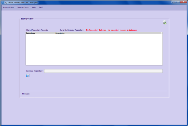Click the application icon in title bar
The width and height of the screenshot is (188, 126).
[3, 2]
